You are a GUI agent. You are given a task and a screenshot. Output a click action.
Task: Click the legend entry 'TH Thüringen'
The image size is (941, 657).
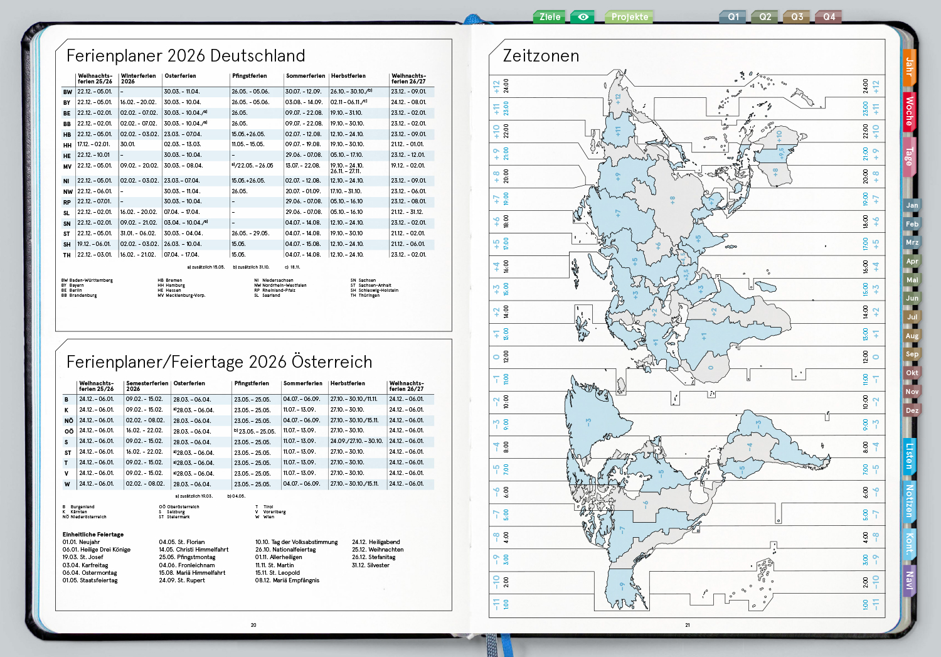point(366,296)
